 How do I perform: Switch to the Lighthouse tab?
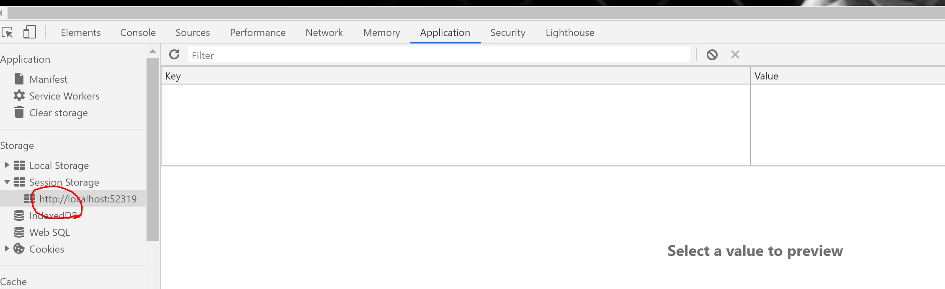pos(570,33)
